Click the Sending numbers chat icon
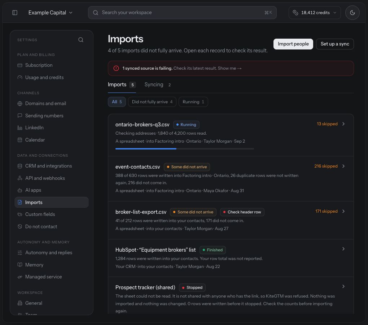The width and height of the screenshot is (368, 325). pos(20,116)
